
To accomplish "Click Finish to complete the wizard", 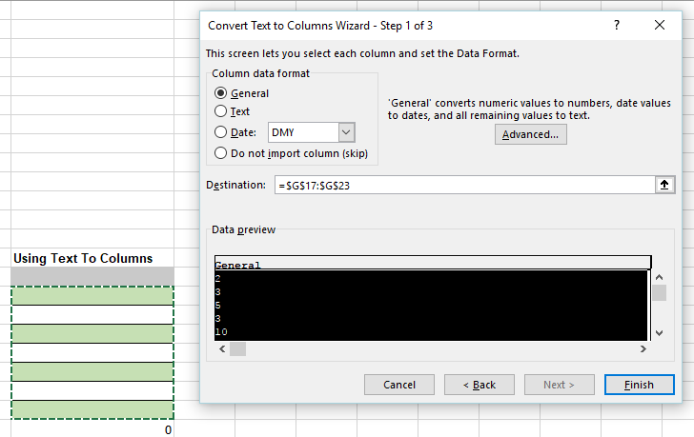I will [x=639, y=385].
